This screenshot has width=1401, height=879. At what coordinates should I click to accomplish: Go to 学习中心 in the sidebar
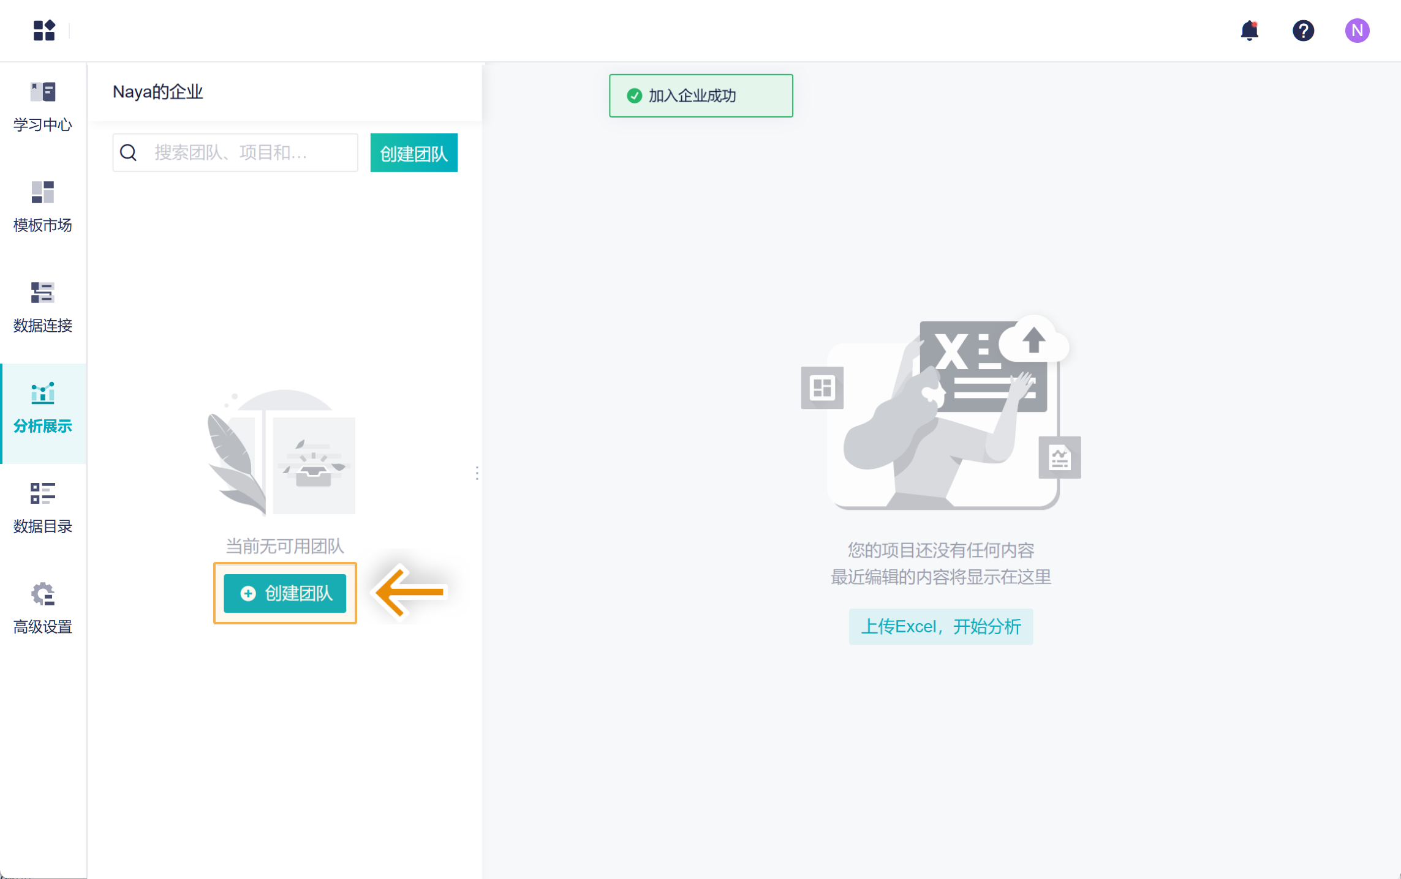point(43,107)
